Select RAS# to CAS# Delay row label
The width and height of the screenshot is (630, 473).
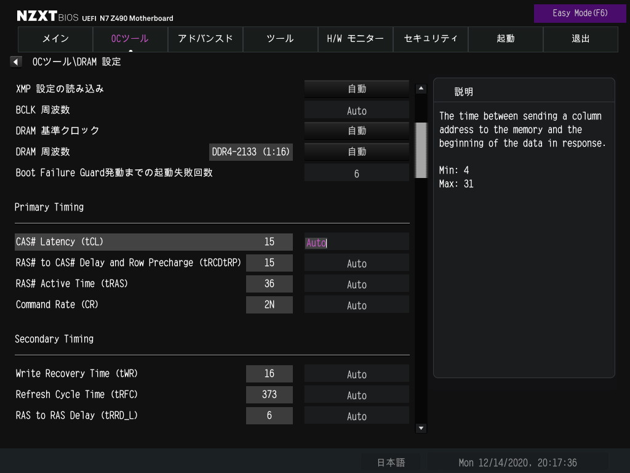click(x=128, y=263)
